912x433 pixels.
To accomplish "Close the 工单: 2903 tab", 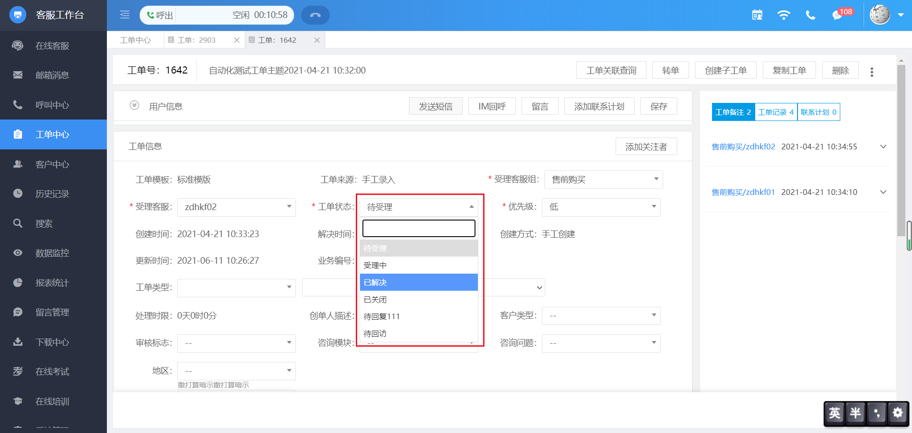I will (x=237, y=40).
